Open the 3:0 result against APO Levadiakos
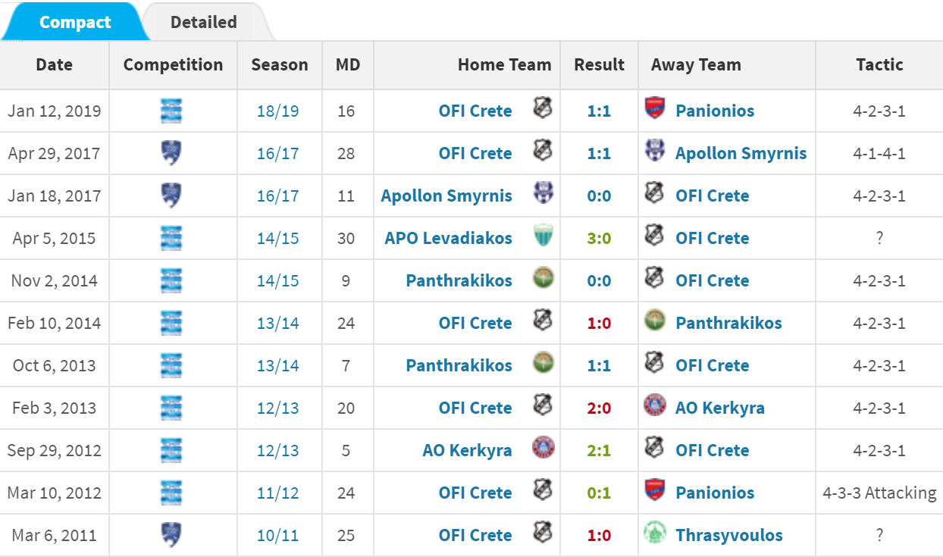This screenshot has height=557, width=943. pos(599,238)
